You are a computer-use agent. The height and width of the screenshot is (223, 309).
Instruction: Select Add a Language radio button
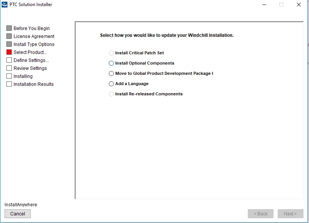[x=111, y=84]
